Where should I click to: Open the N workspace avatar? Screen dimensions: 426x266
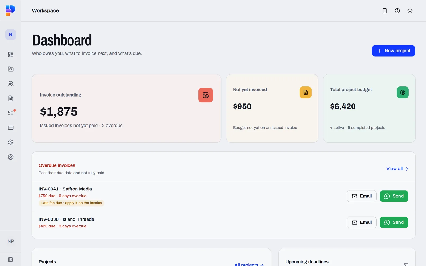[x=11, y=35]
